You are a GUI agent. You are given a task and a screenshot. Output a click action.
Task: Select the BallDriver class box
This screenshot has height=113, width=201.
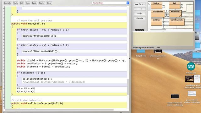pos(175,14)
